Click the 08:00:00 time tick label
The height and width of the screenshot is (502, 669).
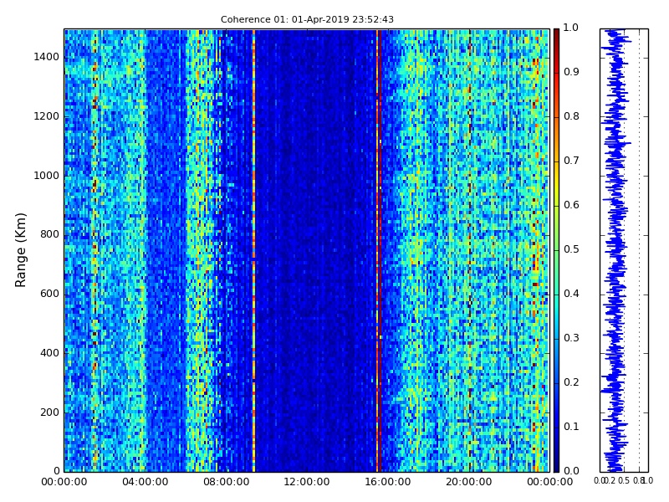coord(226,482)
